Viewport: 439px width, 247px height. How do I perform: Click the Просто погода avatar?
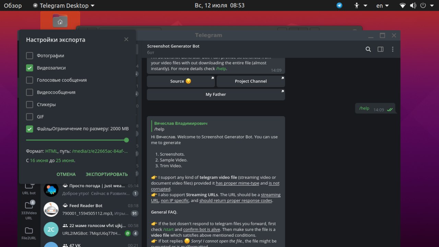(x=51, y=189)
